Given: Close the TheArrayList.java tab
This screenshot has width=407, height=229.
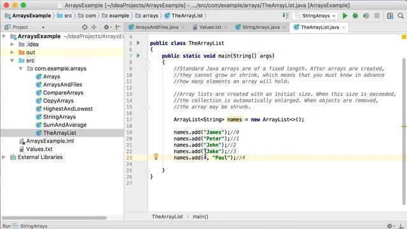Looking at the screenshot, I should [343, 27].
